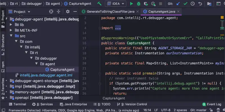Image resolution: width=225 pixels, height=112 pixels.
Task: Click the Build project hammer icon
Action: [100, 4]
